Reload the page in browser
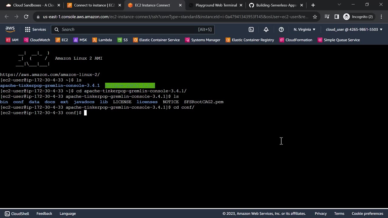This screenshot has height=218, width=388. 26,17
